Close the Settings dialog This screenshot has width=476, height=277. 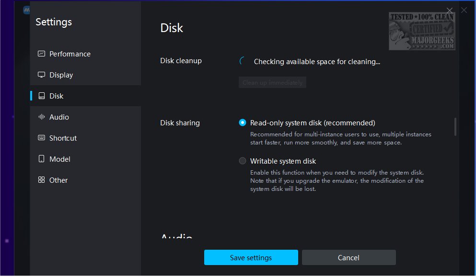(x=450, y=11)
